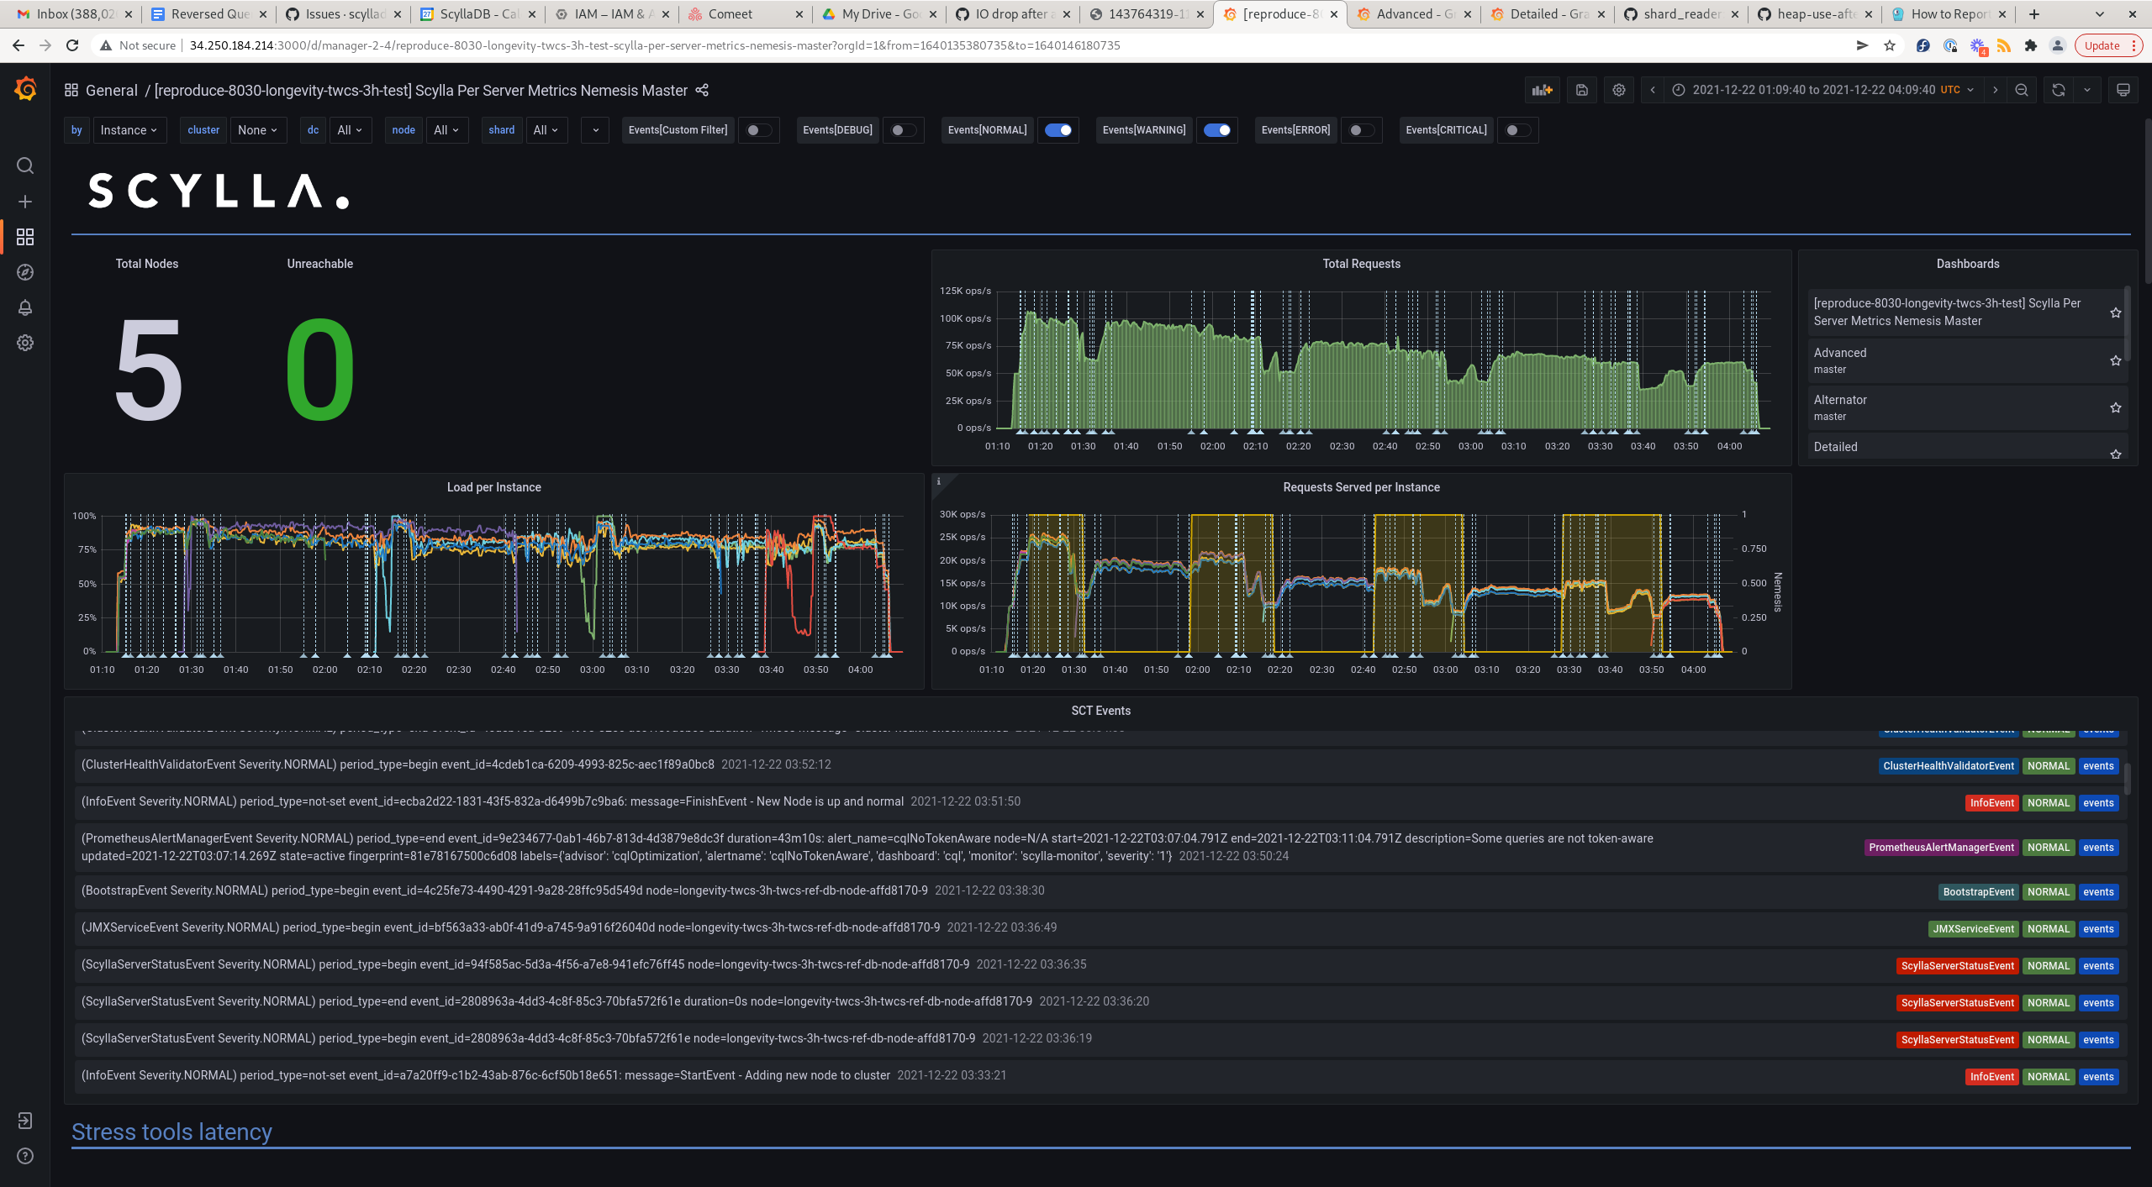Open Grafana configuration gear in sidebar
The height and width of the screenshot is (1187, 2152).
25,343
